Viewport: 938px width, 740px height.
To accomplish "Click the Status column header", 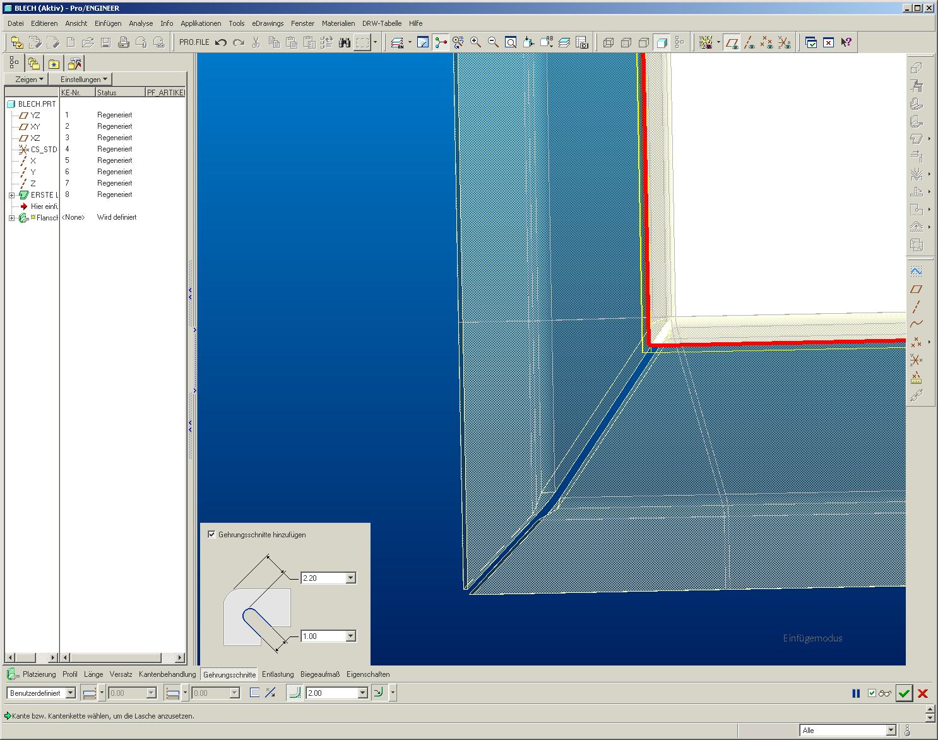I will point(120,92).
